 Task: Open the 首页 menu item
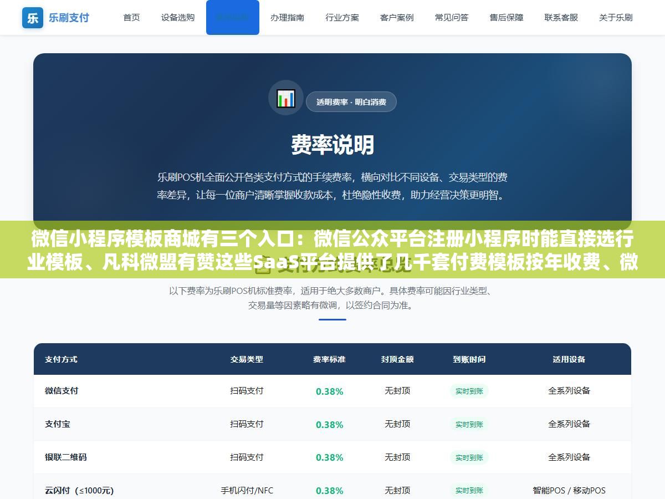131,17
